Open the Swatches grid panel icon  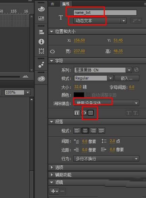(41, 19)
